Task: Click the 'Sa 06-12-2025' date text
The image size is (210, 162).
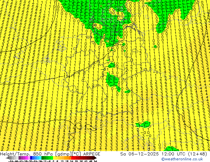Action: (x=139, y=154)
